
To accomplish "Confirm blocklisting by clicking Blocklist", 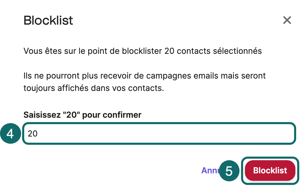I will [270, 171].
